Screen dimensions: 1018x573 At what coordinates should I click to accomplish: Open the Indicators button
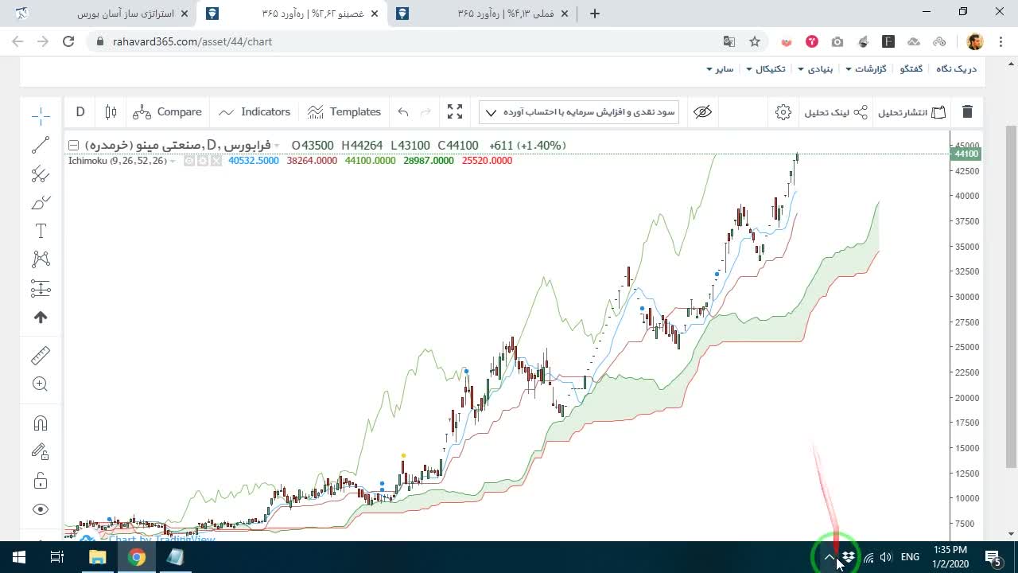[254, 112]
